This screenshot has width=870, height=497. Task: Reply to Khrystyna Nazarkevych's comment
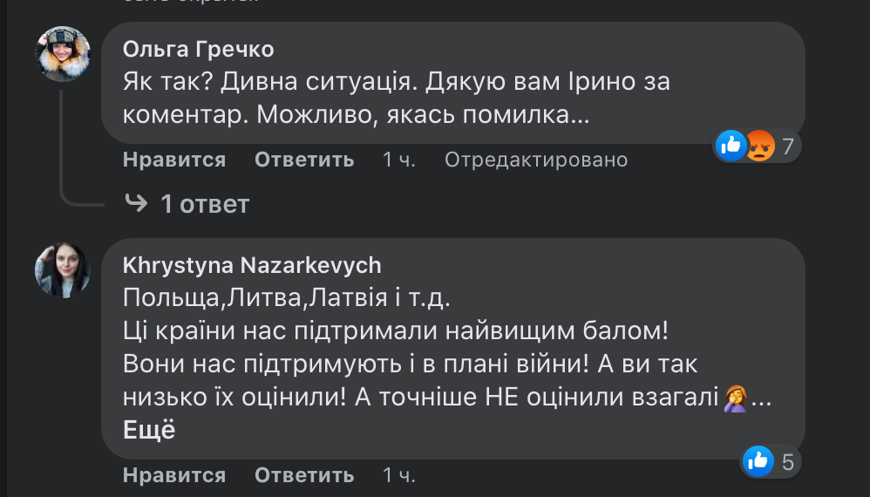304,475
